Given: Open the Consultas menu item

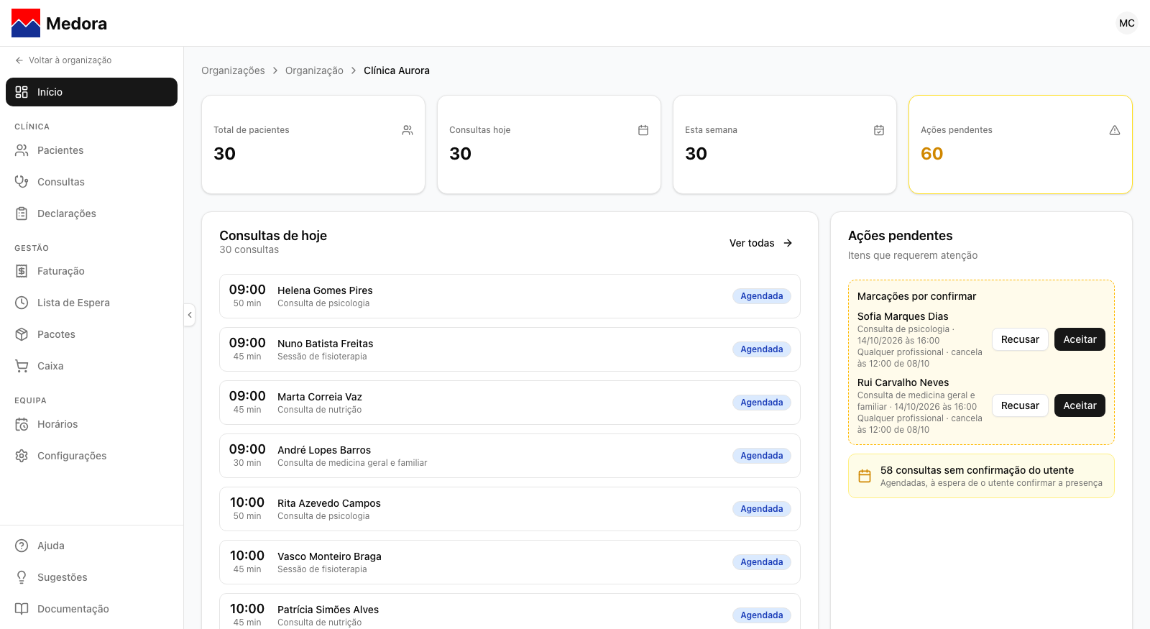Looking at the screenshot, I should 91,182.
